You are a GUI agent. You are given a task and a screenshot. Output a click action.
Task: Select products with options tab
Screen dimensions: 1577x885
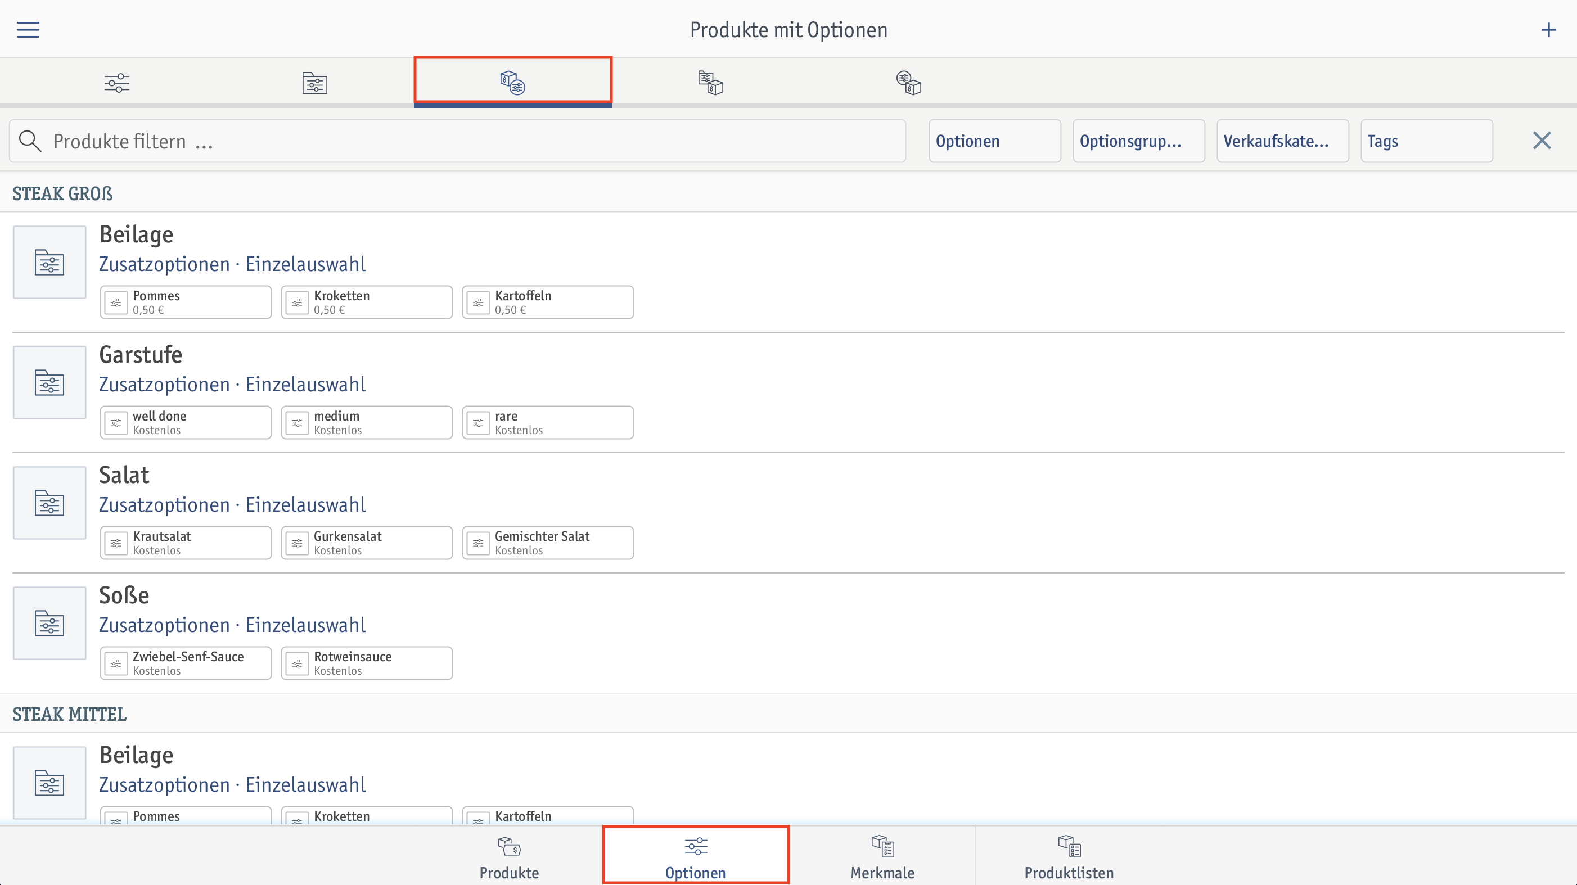tap(512, 82)
